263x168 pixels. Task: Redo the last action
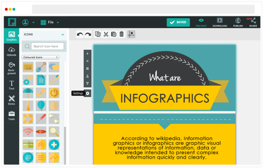coord(88,34)
